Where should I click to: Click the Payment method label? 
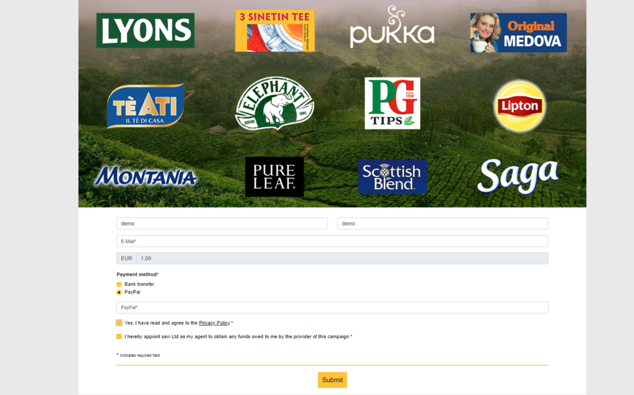(x=137, y=274)
